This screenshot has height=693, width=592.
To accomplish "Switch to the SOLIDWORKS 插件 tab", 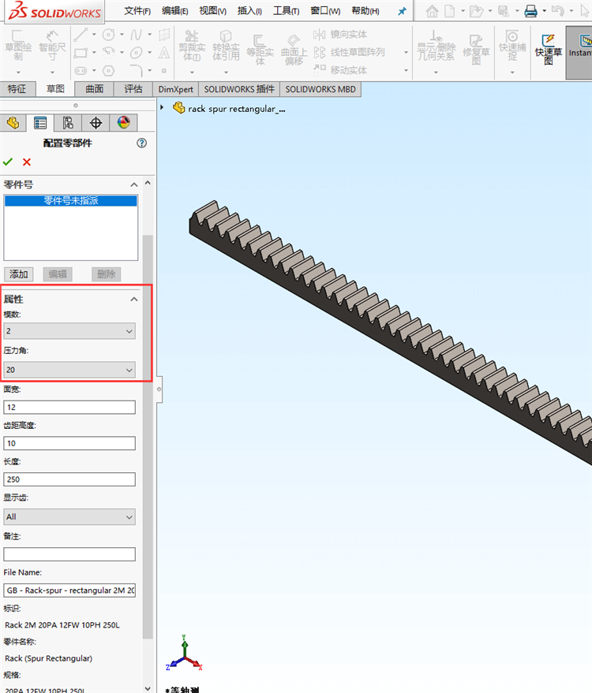I will click(239, 89).
